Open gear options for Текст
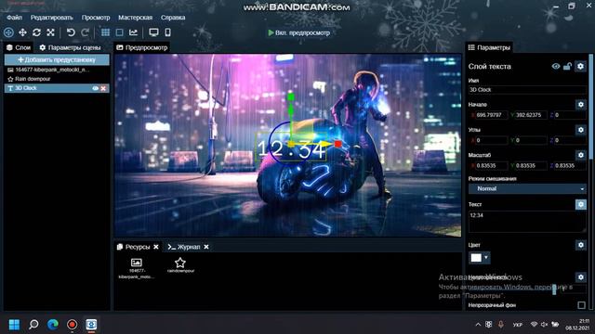The image size is (595, 334). [x=580, y=204]
